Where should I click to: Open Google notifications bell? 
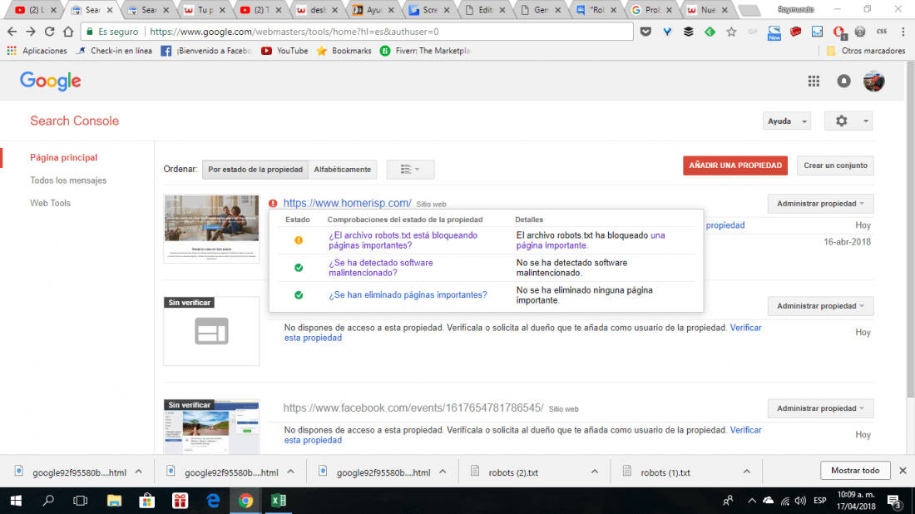click(x=843, y=82)
